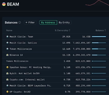This screenshot has height=95, width=109.
Task: Click the OP Crypto: 0x142 icon
Action: click(x=7, y=92)
